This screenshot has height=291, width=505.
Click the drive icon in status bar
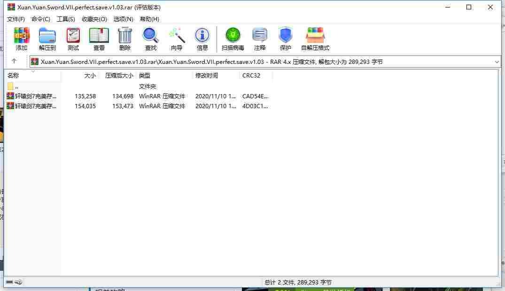(x=9, y=282)
